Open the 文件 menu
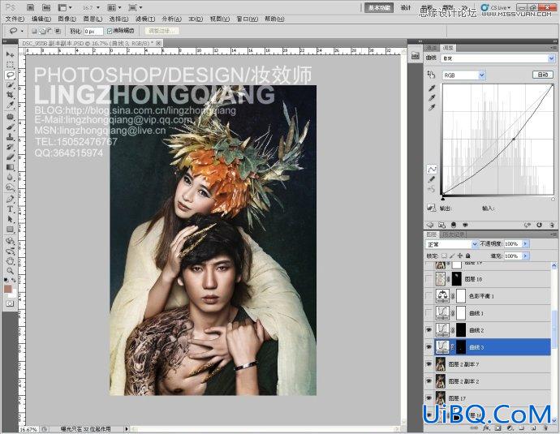Screen dimensions: 560x434 tap(15, 19)
